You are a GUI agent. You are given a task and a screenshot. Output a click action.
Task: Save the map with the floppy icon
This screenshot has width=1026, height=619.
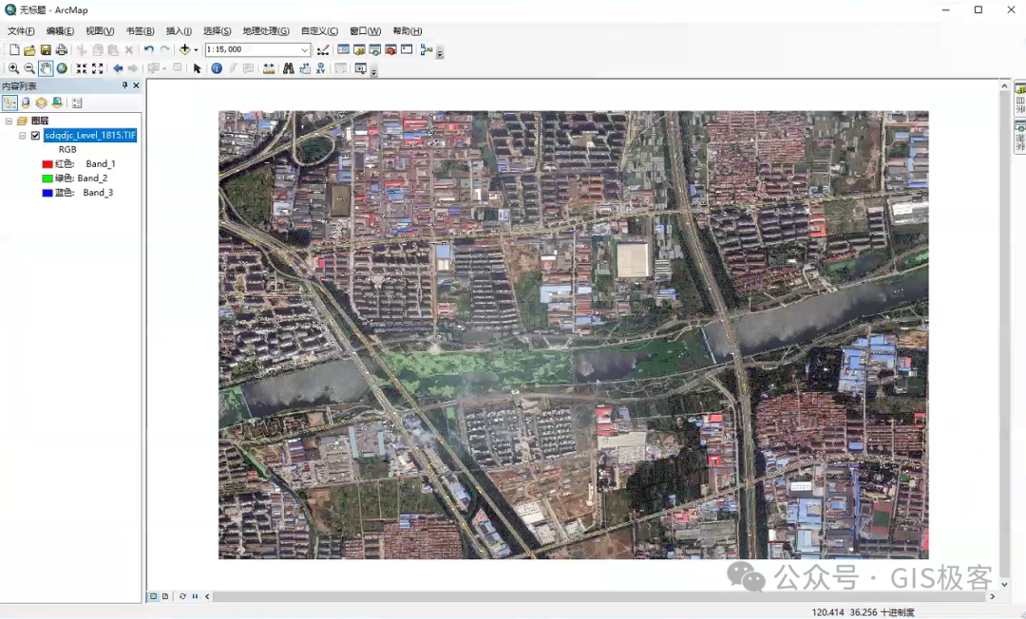pos(46,49)
